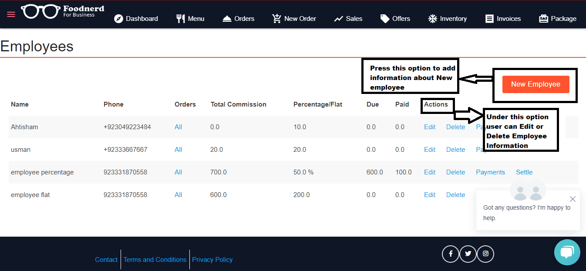Go to the Dashboard page

click(136, 19)
